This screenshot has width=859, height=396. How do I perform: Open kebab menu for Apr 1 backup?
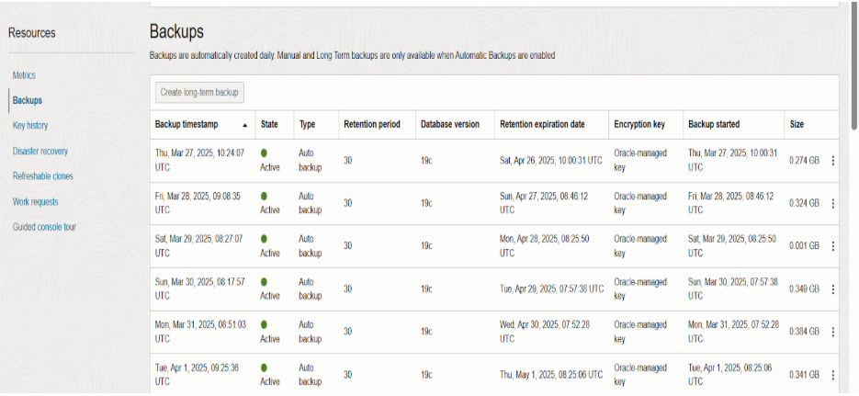pos(832,375)
